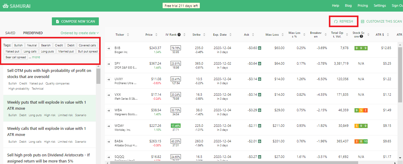
Task: Expand the VXX row
Action: (x=109, y=95)
